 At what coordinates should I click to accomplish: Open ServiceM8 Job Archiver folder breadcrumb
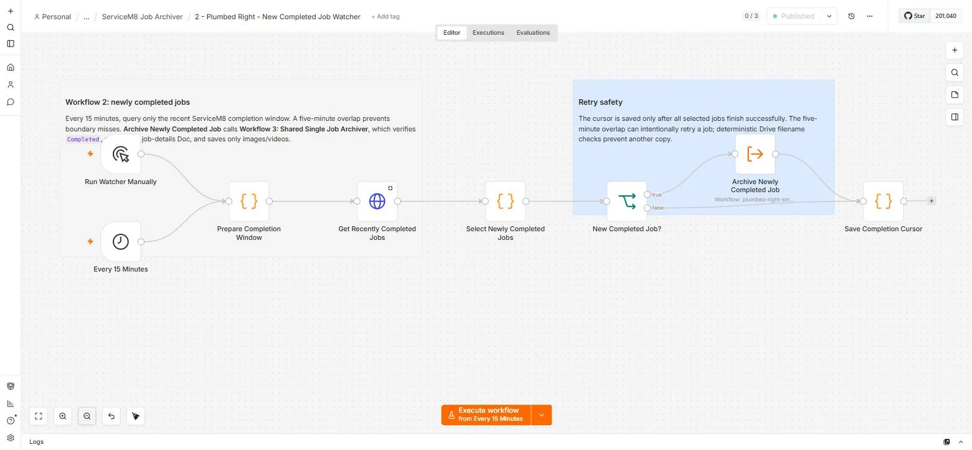coord(142,17)
